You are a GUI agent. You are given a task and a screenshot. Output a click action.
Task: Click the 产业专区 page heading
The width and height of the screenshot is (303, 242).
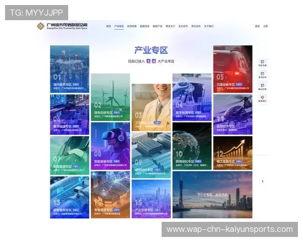click(x=151, y=50)
